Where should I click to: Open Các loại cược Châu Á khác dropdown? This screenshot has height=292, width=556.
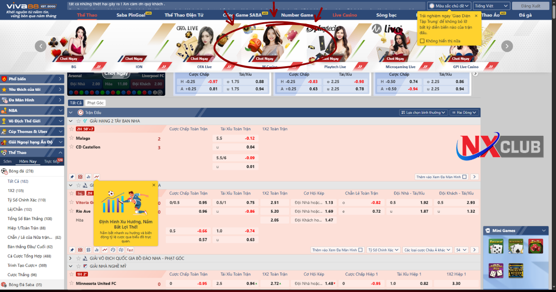click(x=427, y=250)
